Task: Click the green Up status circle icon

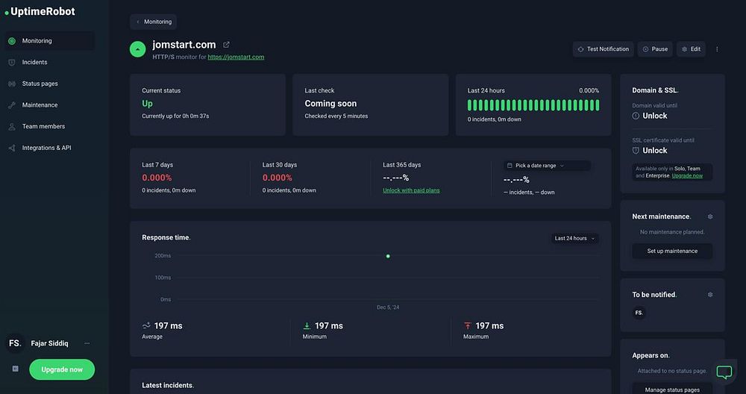Action: tap(137, 49)
